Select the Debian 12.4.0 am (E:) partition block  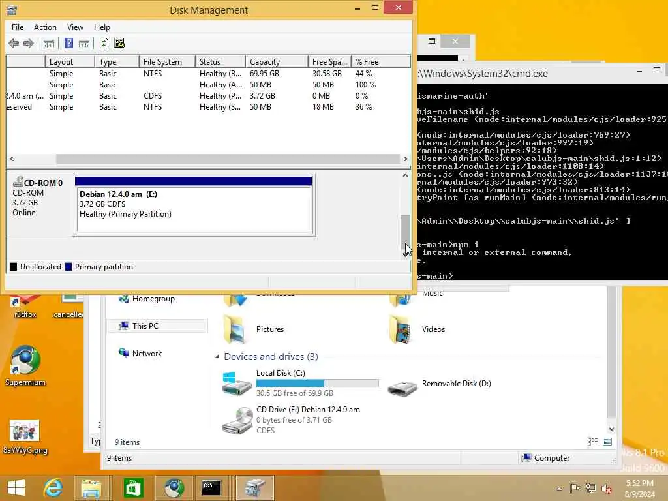[194, 204]
